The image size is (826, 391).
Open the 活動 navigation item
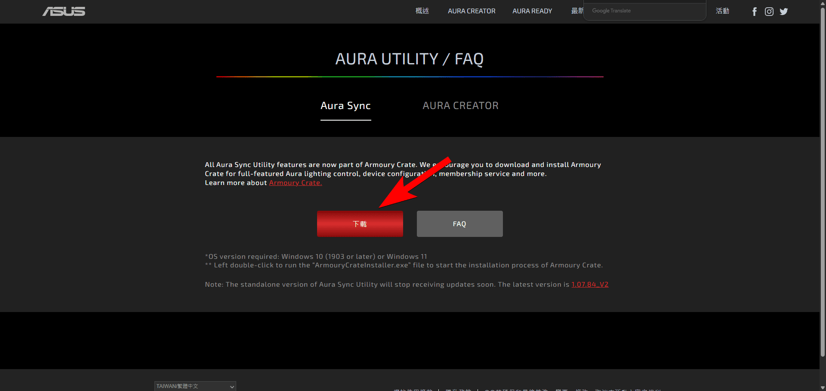tap(723, 11)
